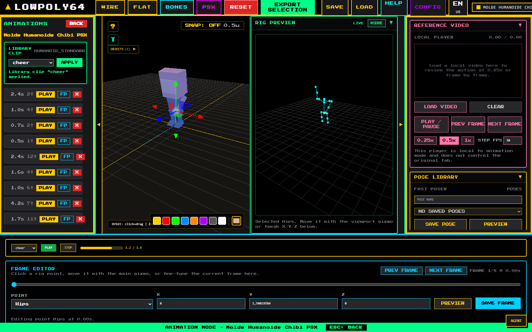The height and width of the screenshot is (332, 532).
Task: Open FP for the 0.5s 1f animation
Action: pos(64,141)
